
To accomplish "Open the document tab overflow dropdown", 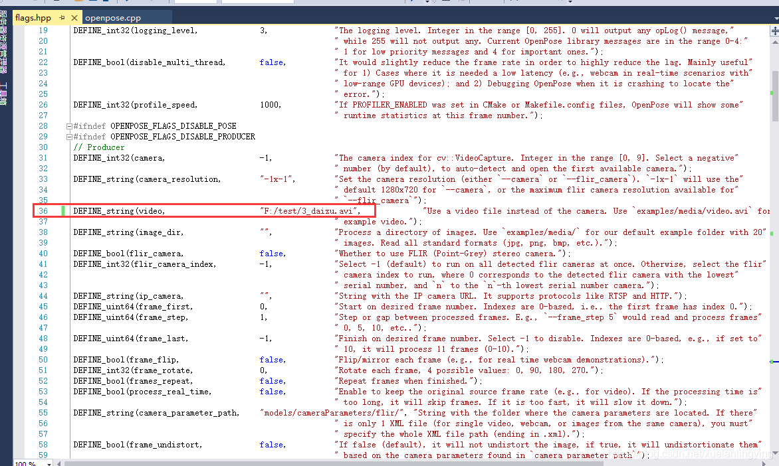I will tap(776, 18).
